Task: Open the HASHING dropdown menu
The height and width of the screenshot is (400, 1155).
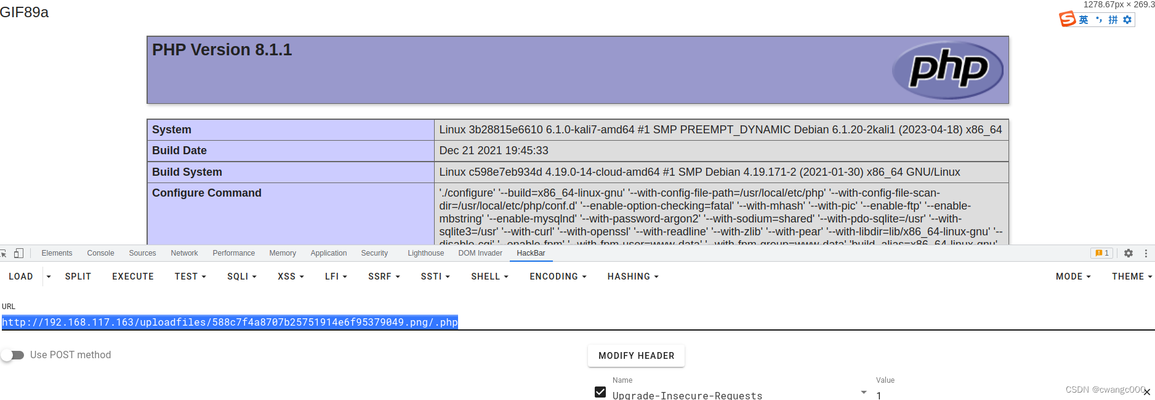Action: point(633,276)
